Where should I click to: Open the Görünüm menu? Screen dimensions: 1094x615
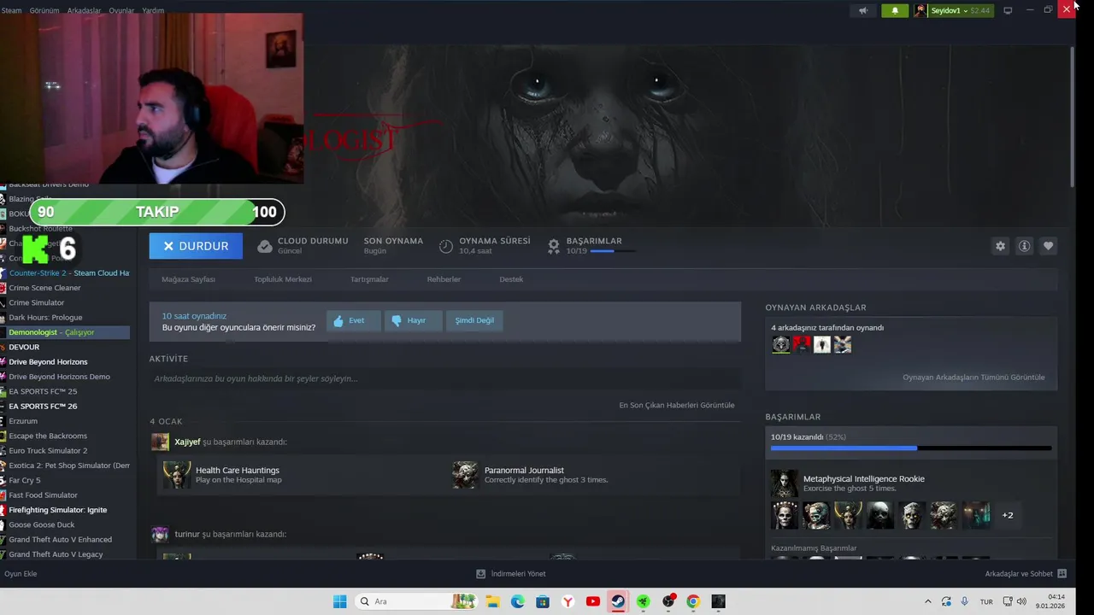(x=44, y=10)
